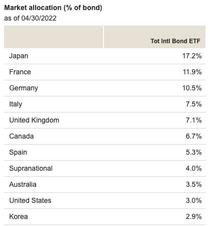Click United Kingdom's 7.1% value
The height and width of the screenshot is (226, 210).
pyautogui.click(x=194, y=120)
